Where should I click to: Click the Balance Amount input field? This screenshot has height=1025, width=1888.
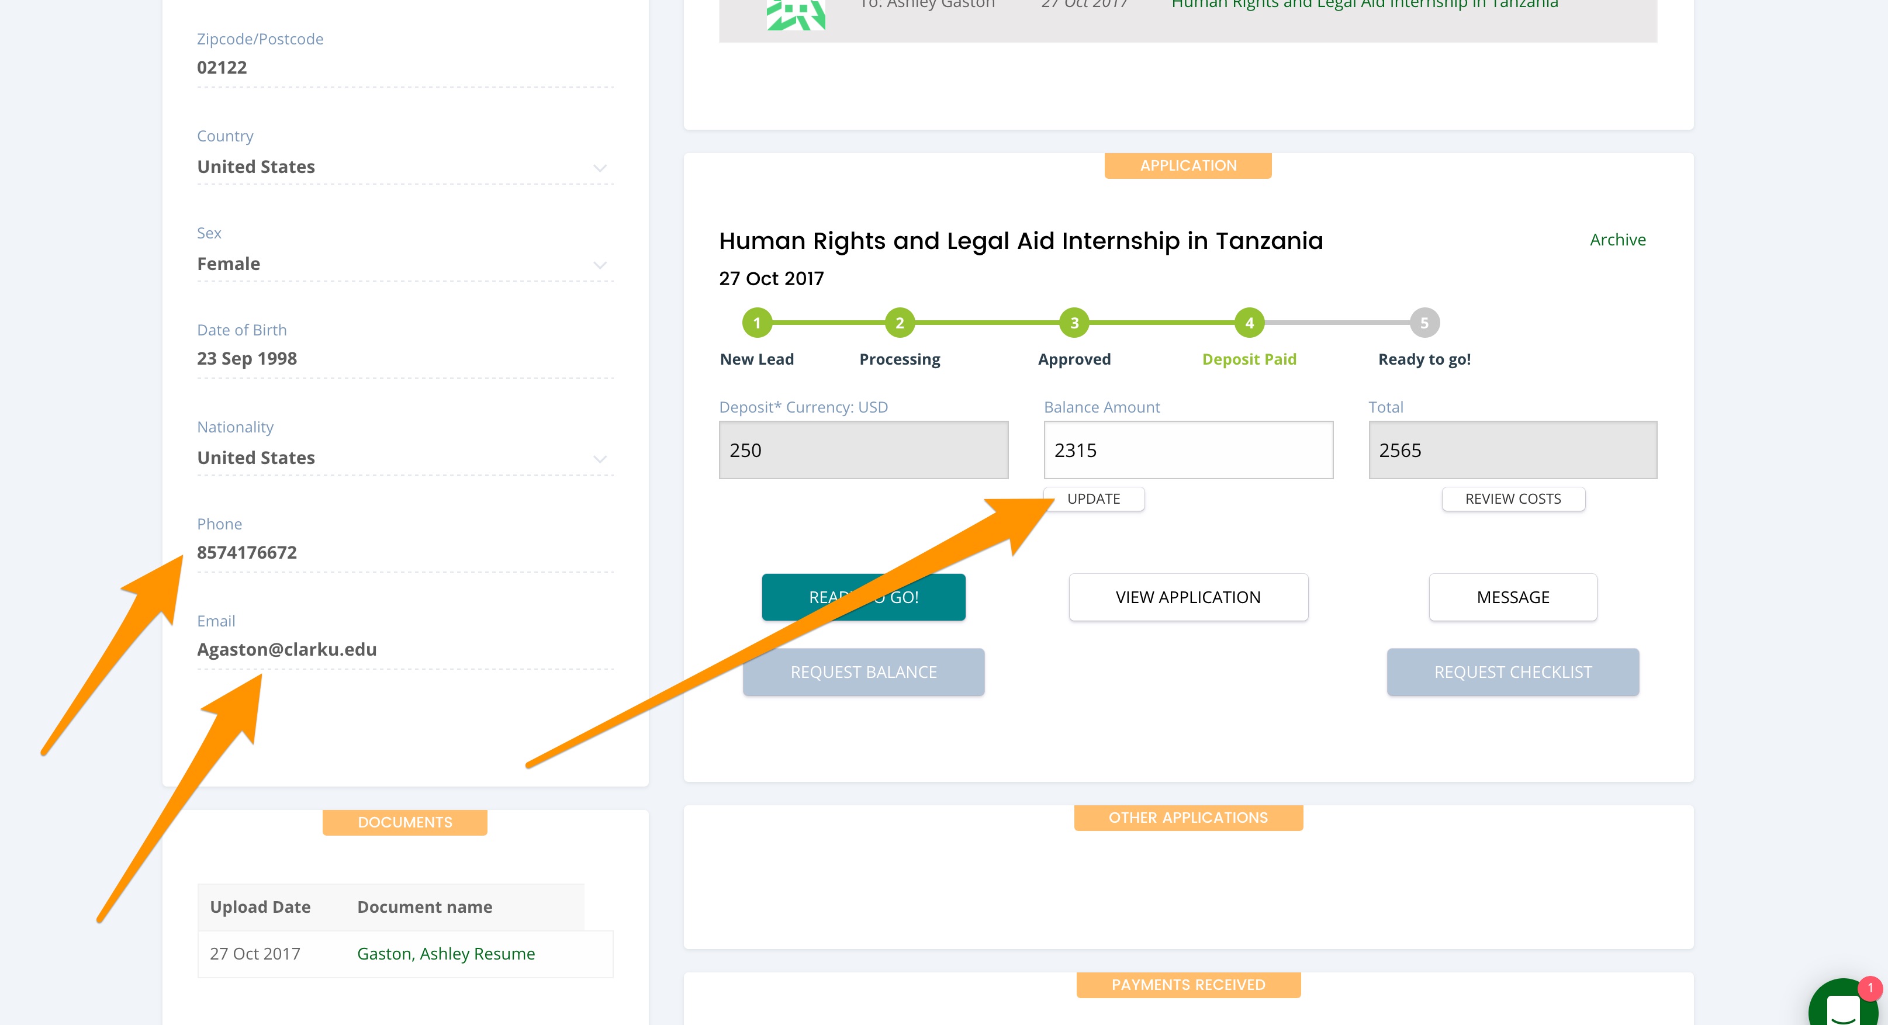click(x=1187, y=450)
